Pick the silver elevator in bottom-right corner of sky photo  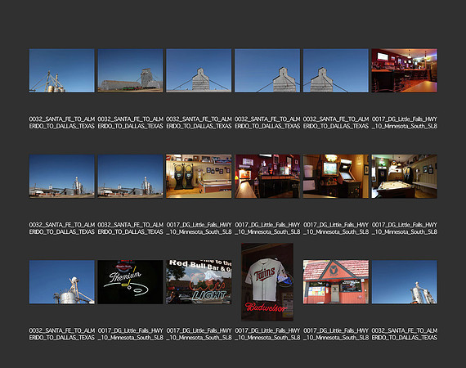click(404, 282)
